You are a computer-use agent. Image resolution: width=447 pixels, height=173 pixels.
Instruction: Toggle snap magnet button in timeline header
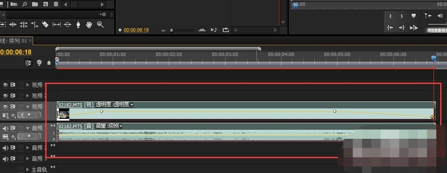[x=28, y=63]
